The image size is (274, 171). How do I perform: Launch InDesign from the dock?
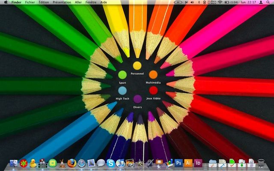(x=198, y=163)
